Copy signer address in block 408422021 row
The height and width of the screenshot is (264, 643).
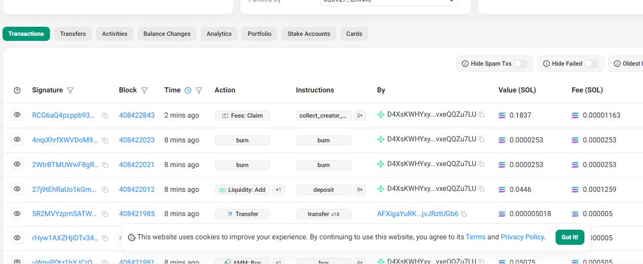[482, 164]
